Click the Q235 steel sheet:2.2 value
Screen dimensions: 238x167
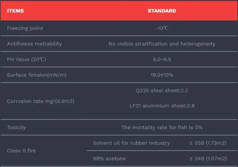pyautogui.click(x=162, y=90)
